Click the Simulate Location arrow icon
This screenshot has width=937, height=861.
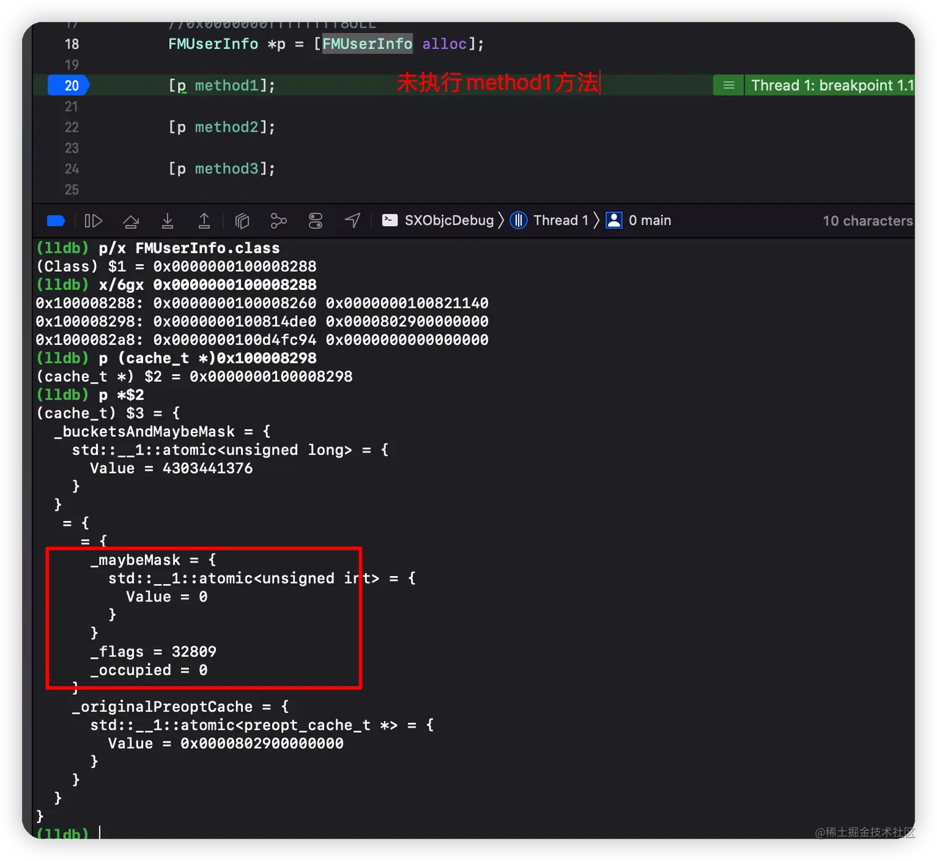click(353, 221)
